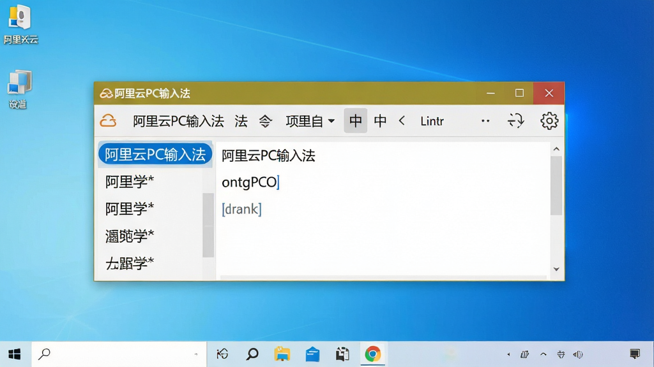
Task: Click the swap arrows icon in toolbar
Action: 515,121
